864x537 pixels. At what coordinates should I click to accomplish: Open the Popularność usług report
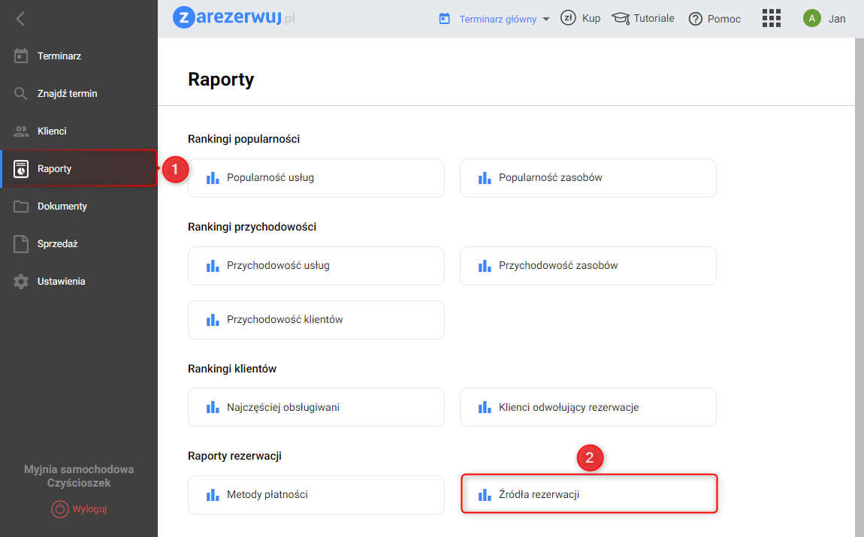(x=316, y=178)
